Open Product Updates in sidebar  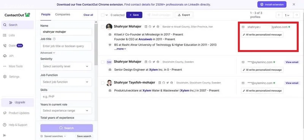pos(16,113)
